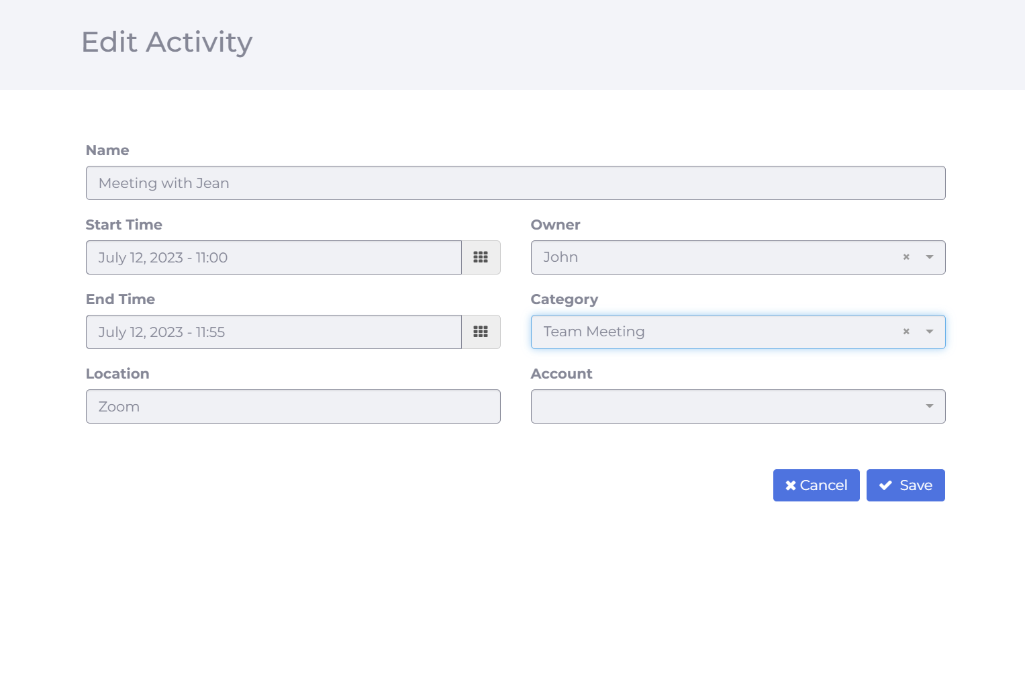1025x682 pixels.
Task: Click the Category label
Action: [565, 299]
